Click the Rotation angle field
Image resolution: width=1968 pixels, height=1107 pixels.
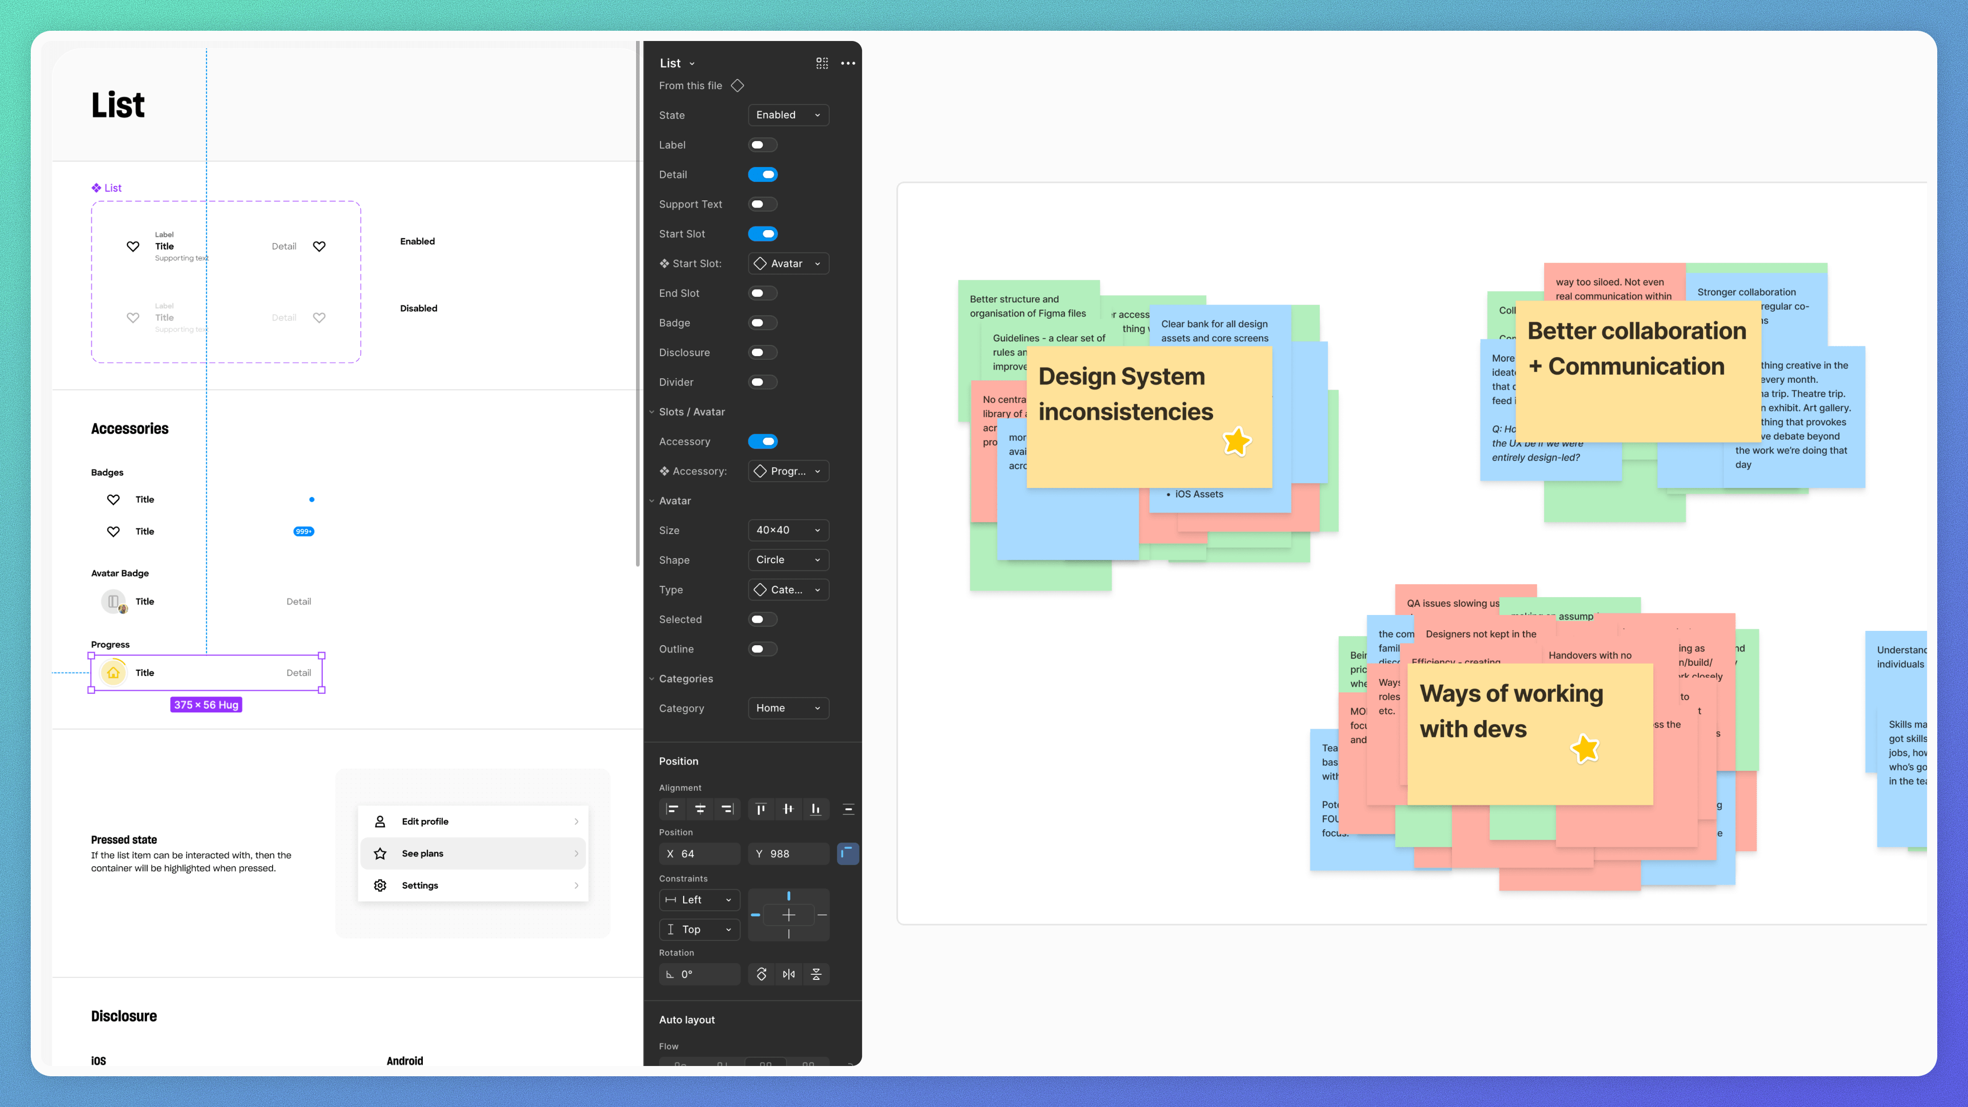699,974
